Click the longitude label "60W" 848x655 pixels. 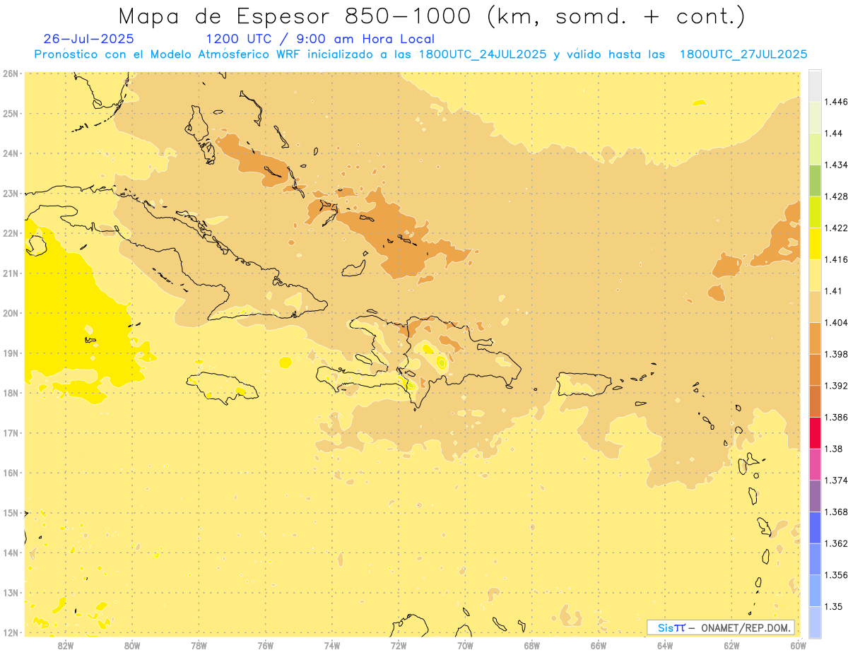tap(798, 645)
